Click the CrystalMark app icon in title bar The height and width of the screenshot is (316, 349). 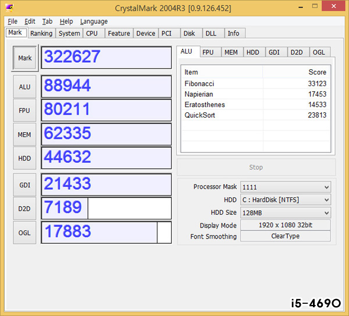point(10,9)
